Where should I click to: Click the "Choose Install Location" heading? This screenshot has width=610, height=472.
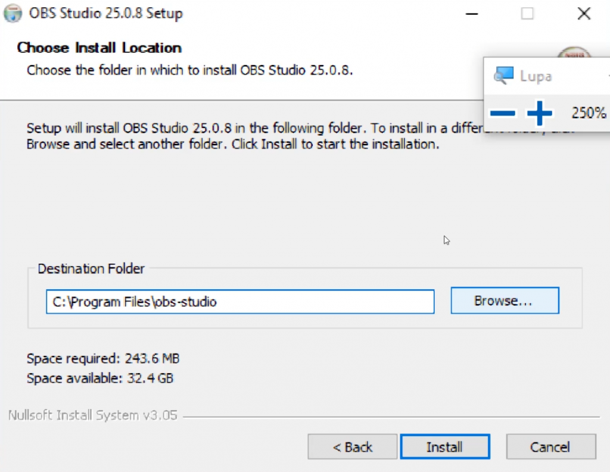click(x=99, y=48)
